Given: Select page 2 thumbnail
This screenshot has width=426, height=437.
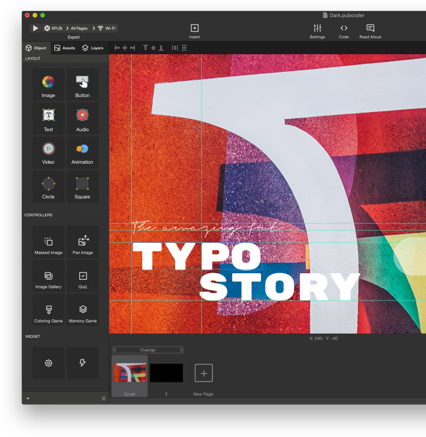Looking at the screenshot, I should (x=166, y=374).
